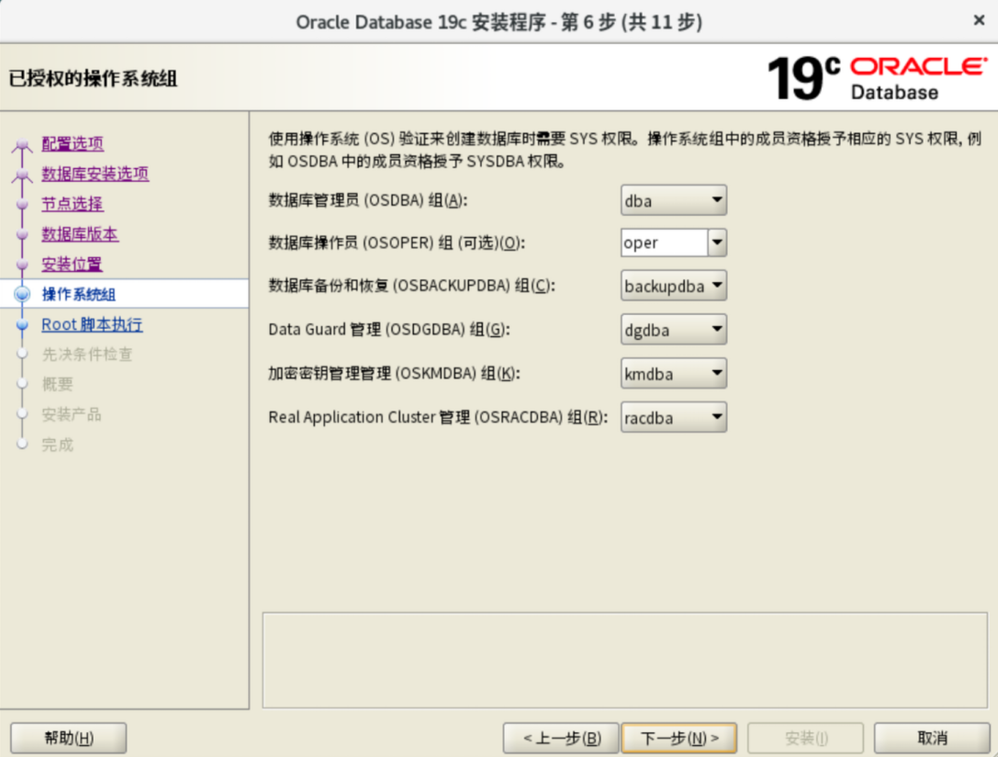Go to 数据库安装选项 step in sidebar

[x=95, y=174]
